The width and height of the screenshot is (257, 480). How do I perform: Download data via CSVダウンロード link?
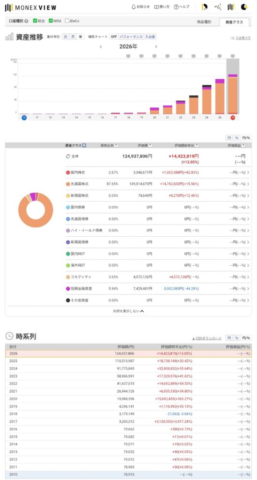(207, 338)
